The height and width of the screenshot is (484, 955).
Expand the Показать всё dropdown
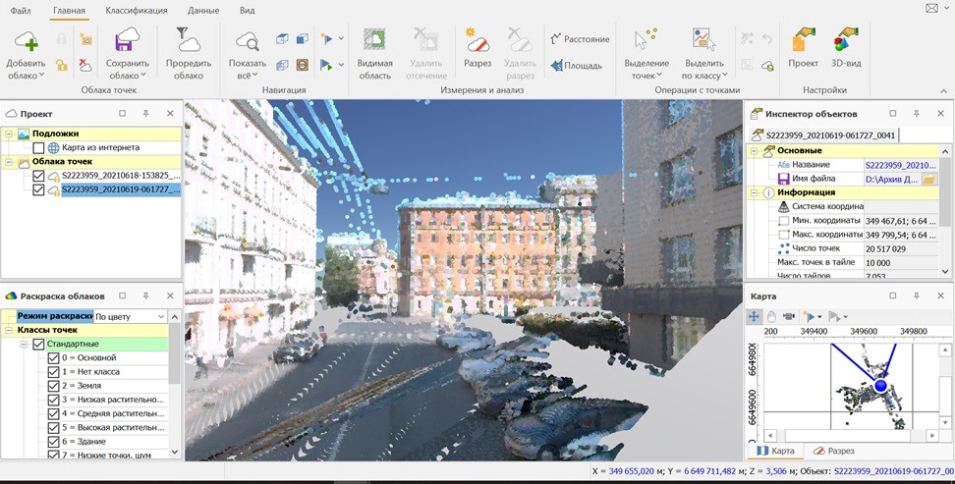point(254,76)
